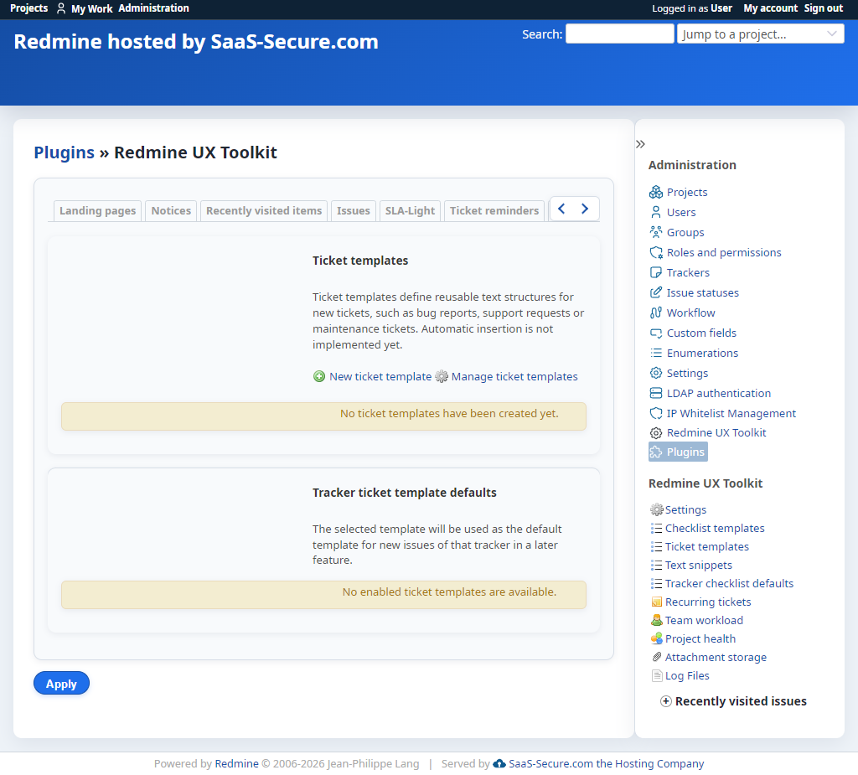
Task: Click the Tracker checklist defaults list icon
Action: (657, 583)
